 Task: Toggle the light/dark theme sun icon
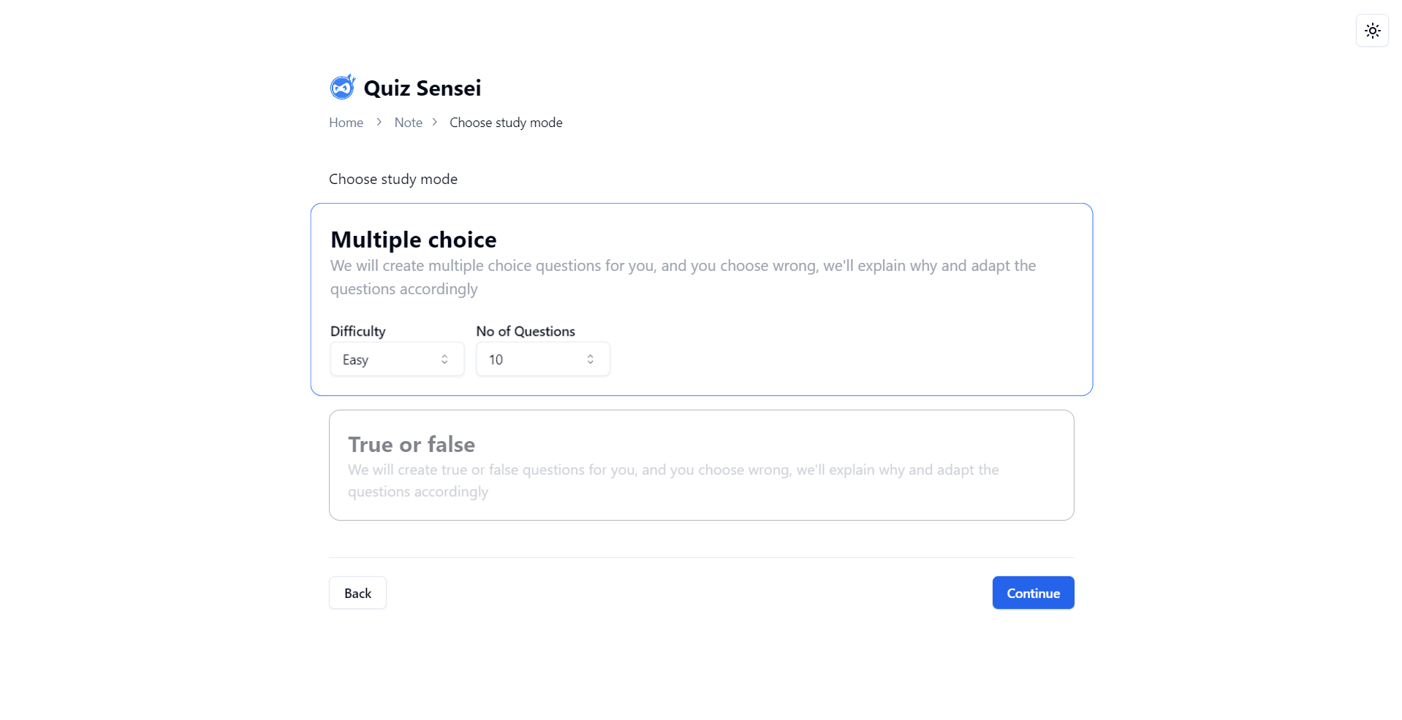click(x=1372, y=31)
